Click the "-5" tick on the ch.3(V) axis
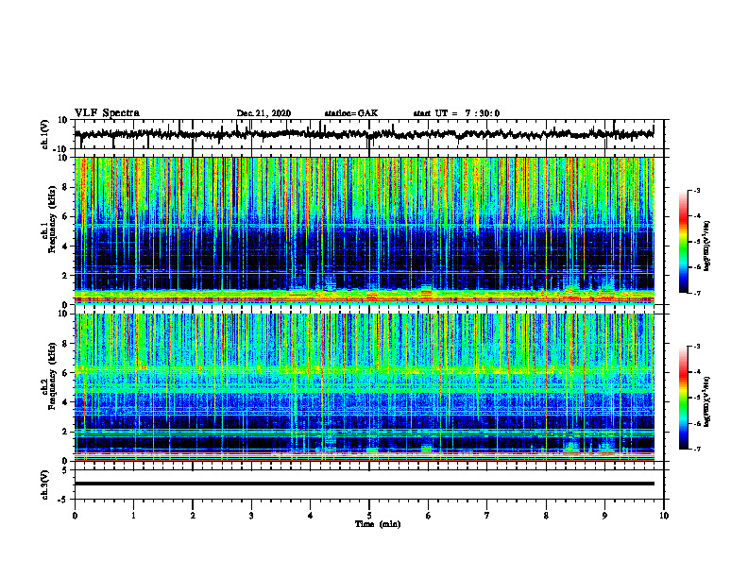The image size is (748, 578). pyautogui.click(x=62, y=500)
